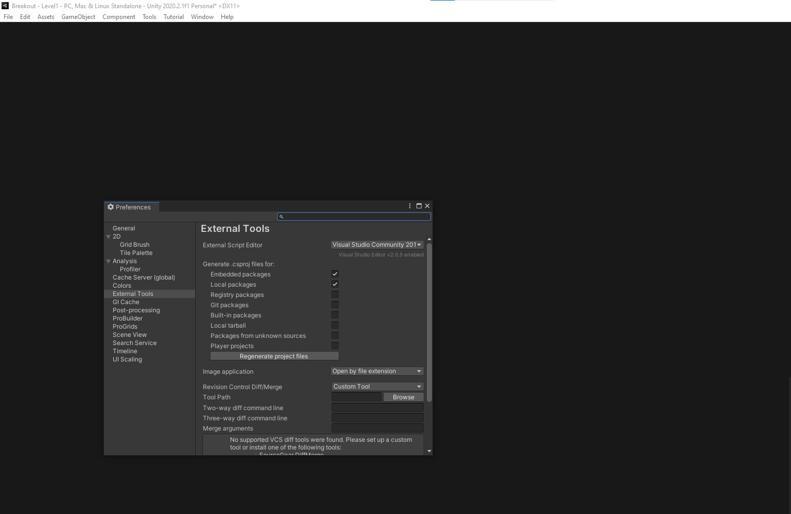Click Three-way diff command line field

point(378,418)
